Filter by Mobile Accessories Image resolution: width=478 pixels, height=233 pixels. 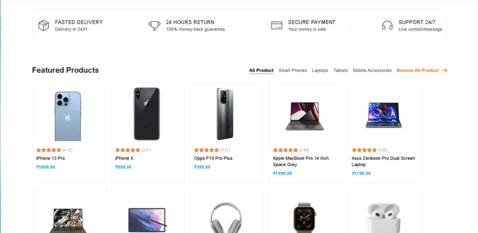(372, 70)
